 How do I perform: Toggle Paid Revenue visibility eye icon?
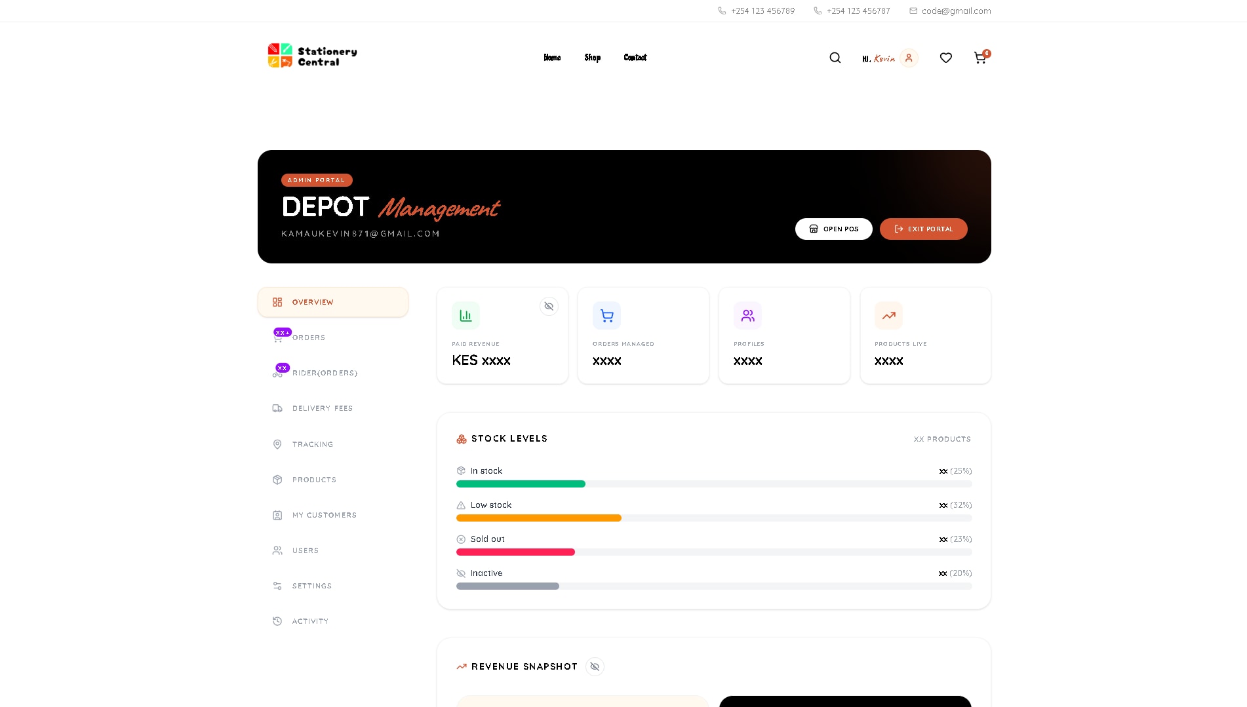(x=549, y=306)
